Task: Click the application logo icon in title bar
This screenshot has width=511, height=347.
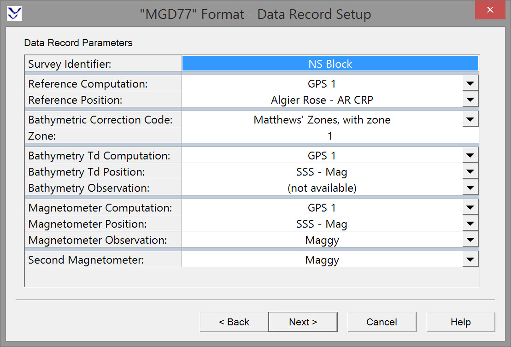Action: click(x=14, y=13)
